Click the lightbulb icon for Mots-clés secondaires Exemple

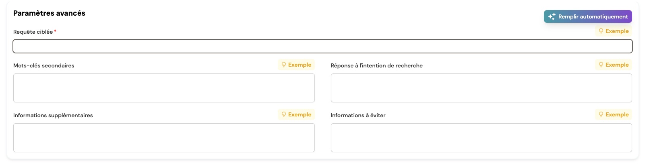[x=284, y=65]
